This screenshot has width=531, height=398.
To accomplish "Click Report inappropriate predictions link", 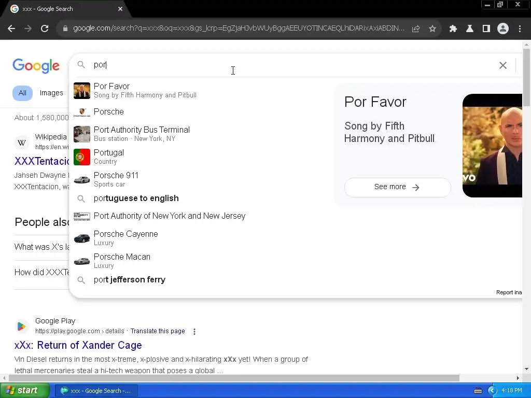I will click(509, 292).
